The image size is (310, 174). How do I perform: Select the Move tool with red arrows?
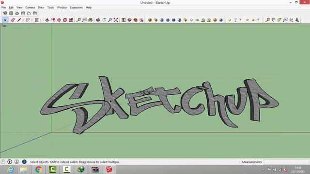click(x=59, y=20)
